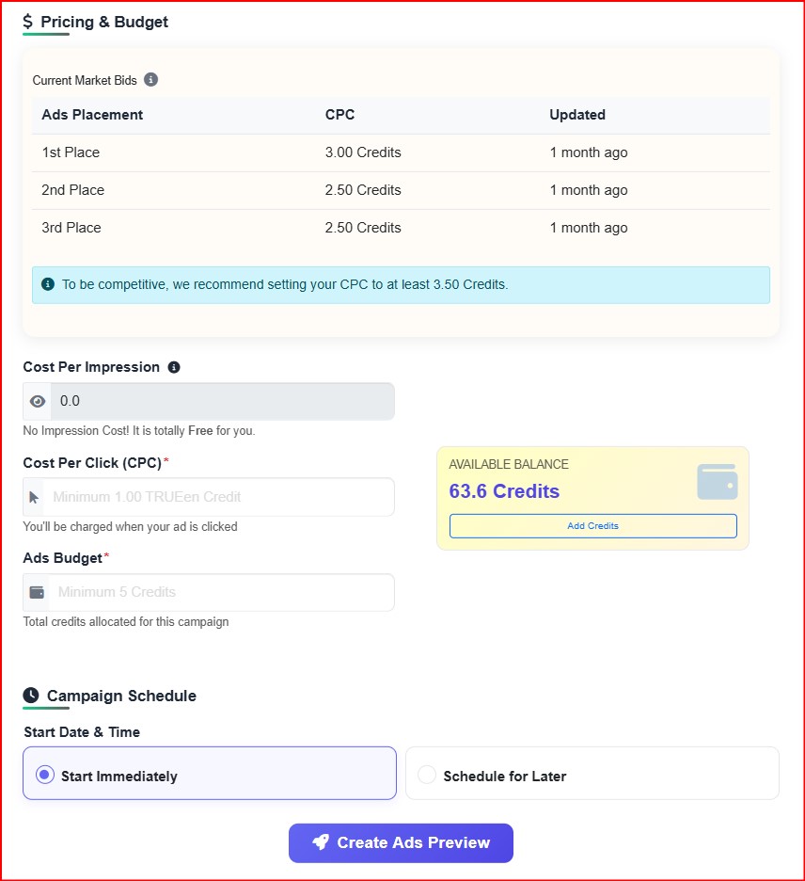The image size is (805, 881).
Task: Click the eye icon beside impression cost
Action: (38, 401)
